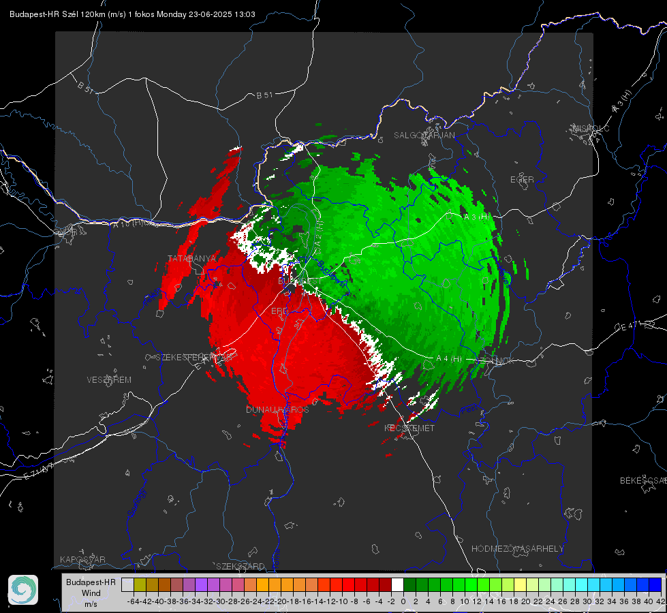
Task: Click the EGER city label
Action: click(x=522, y=180)
